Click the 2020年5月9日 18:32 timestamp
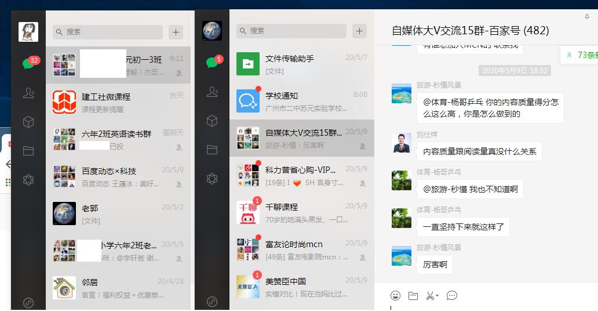The image size is (598, 311). (x=515, y=71)
